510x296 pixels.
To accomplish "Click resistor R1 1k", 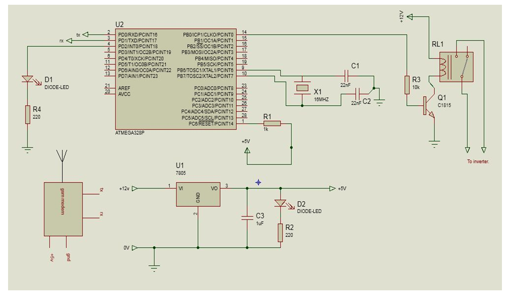I will tap(271, 124).
